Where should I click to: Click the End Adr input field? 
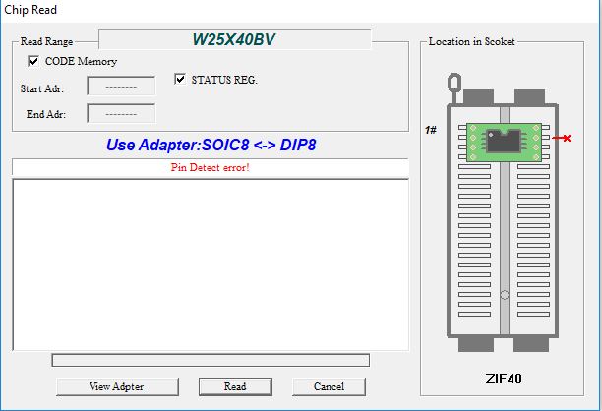[x=121, y=114]
